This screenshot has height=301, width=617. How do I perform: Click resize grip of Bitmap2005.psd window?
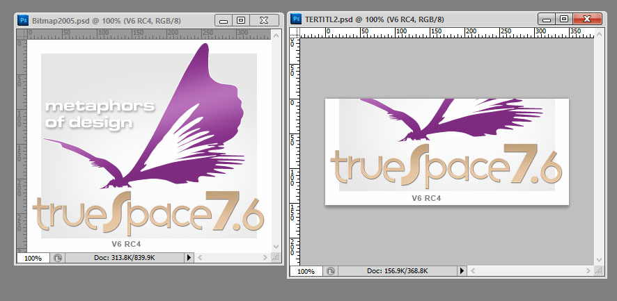[276, 258]
